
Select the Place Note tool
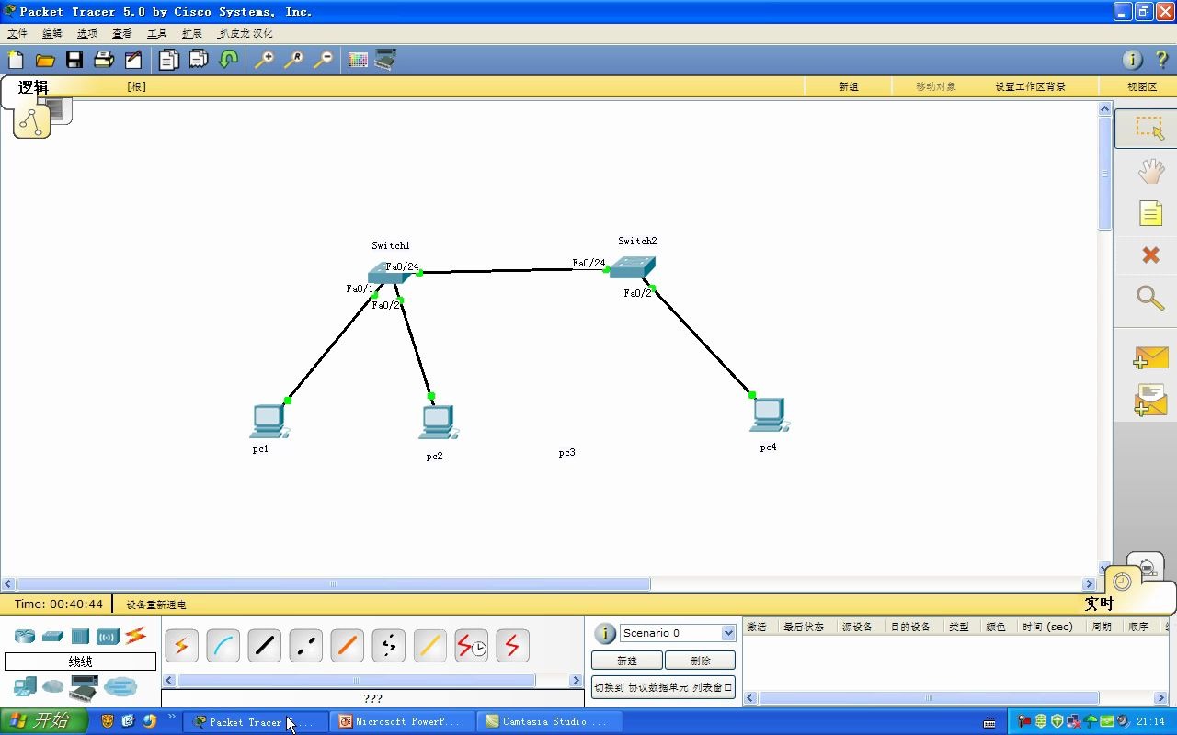pyautogui.click(x=1150, y=213)
